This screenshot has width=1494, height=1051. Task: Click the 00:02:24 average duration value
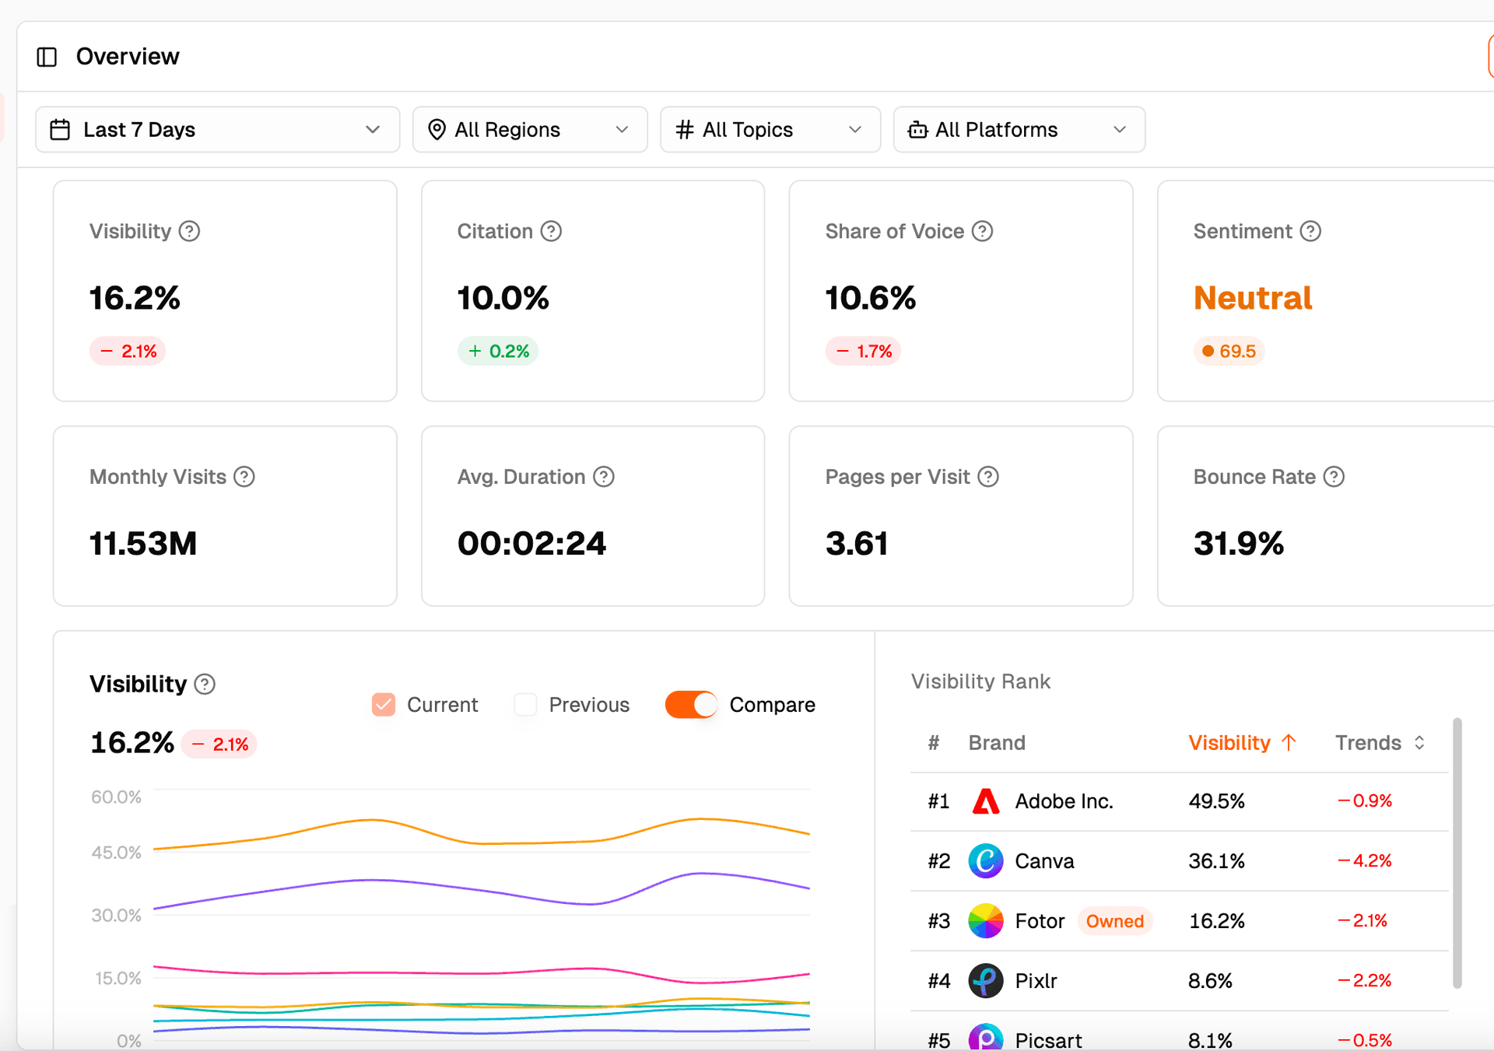pyautogui.click(x=531, y=543)
